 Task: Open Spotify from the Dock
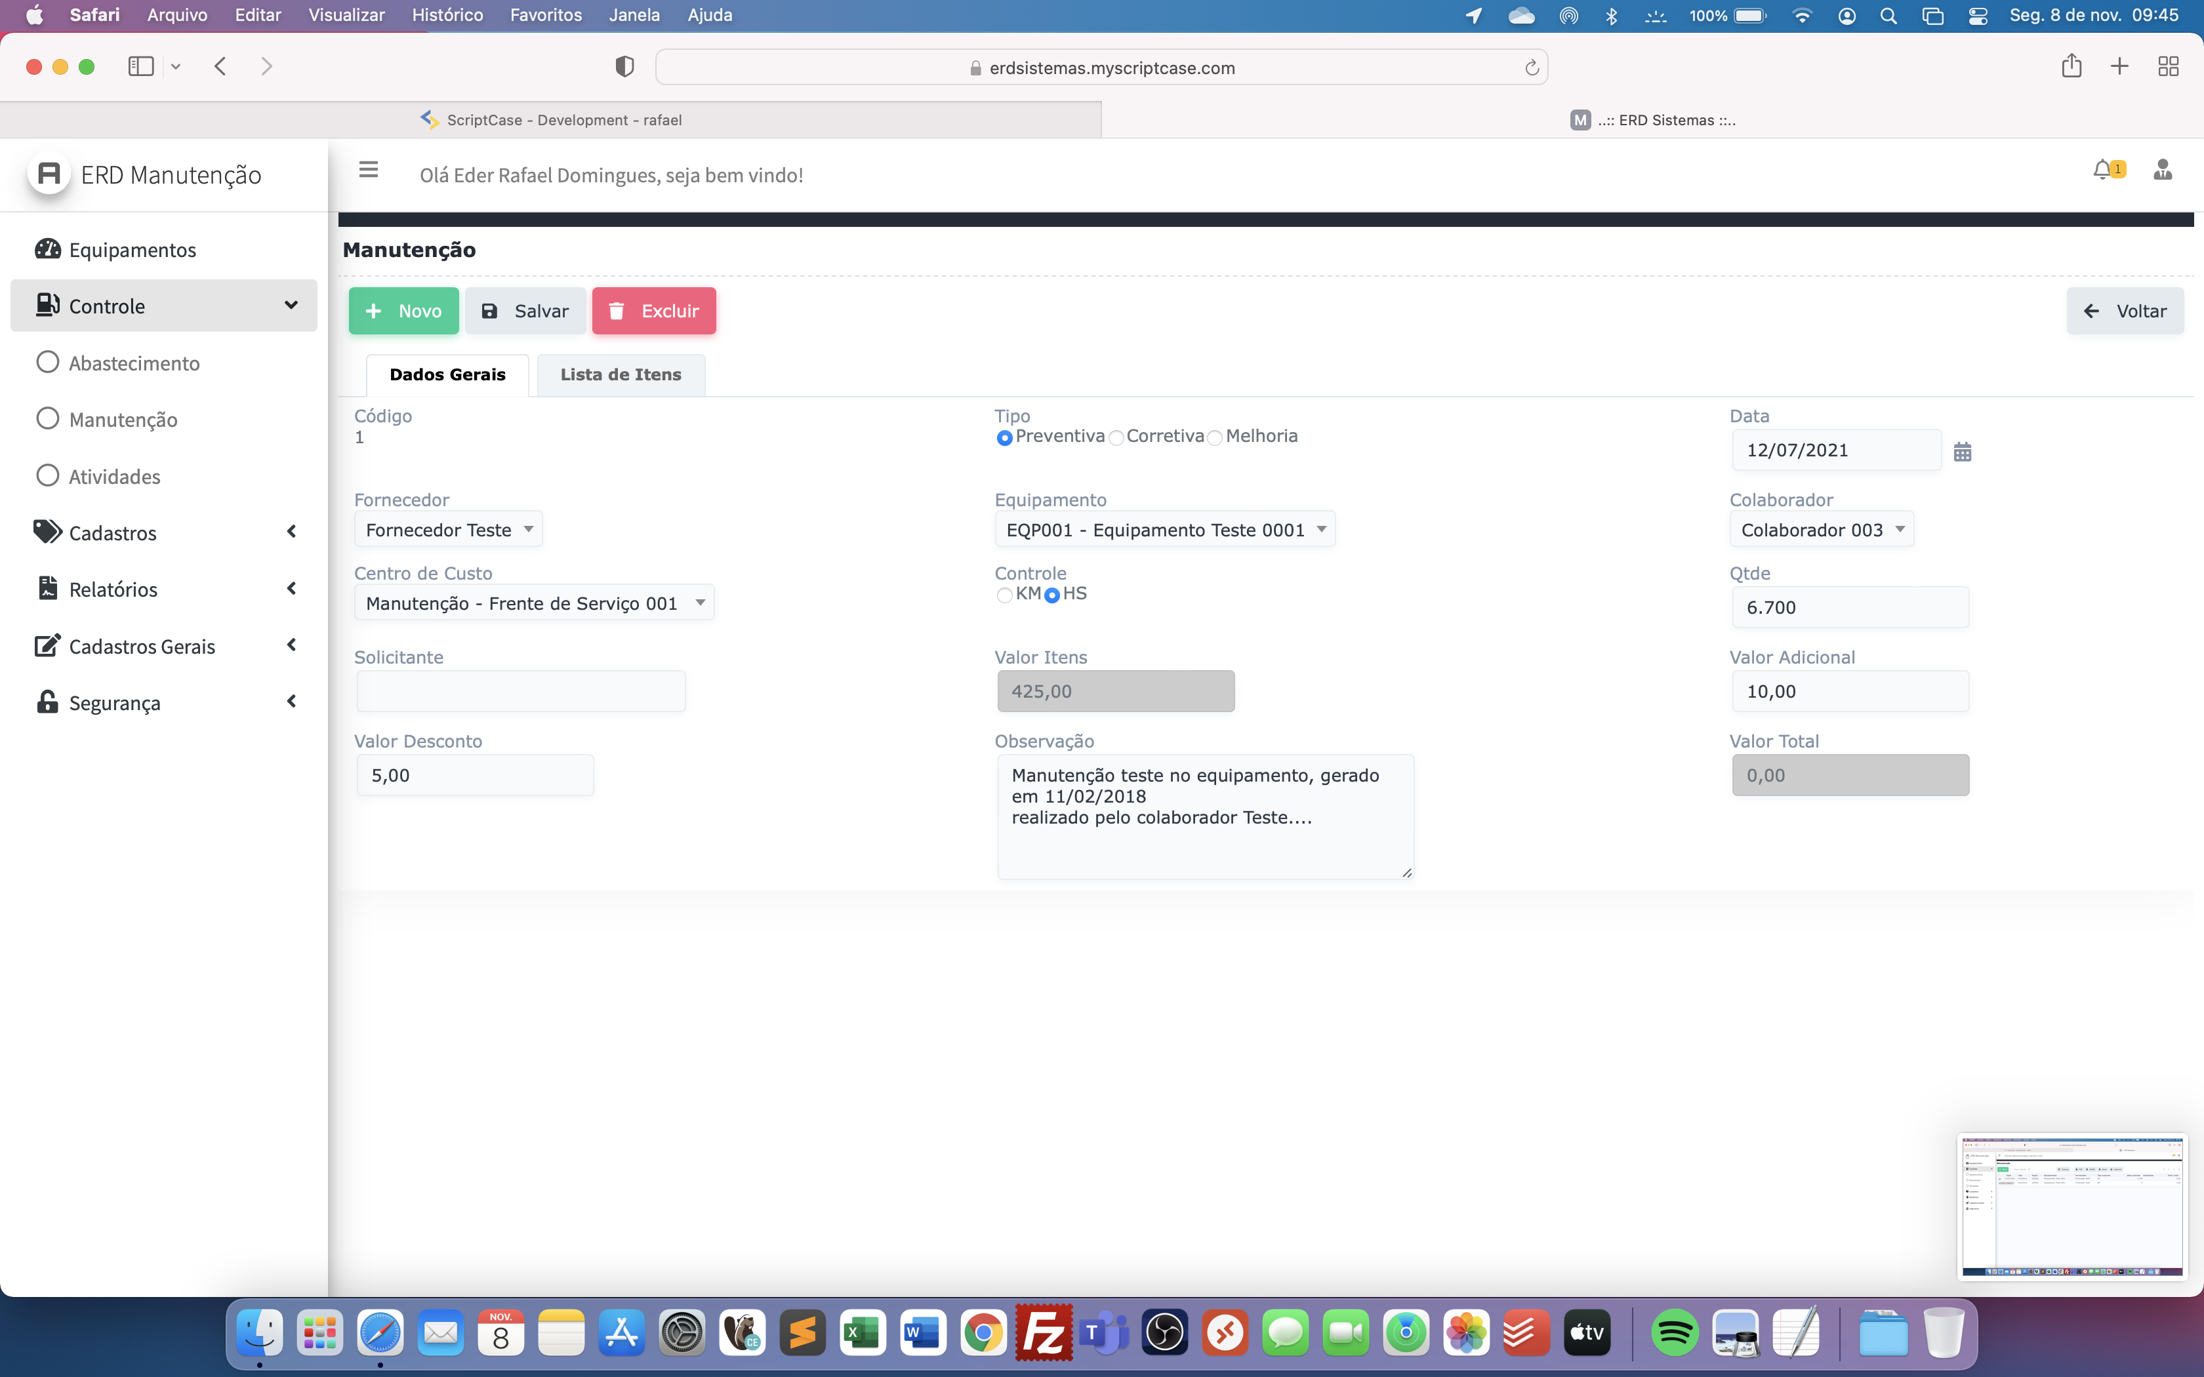1675,1333
